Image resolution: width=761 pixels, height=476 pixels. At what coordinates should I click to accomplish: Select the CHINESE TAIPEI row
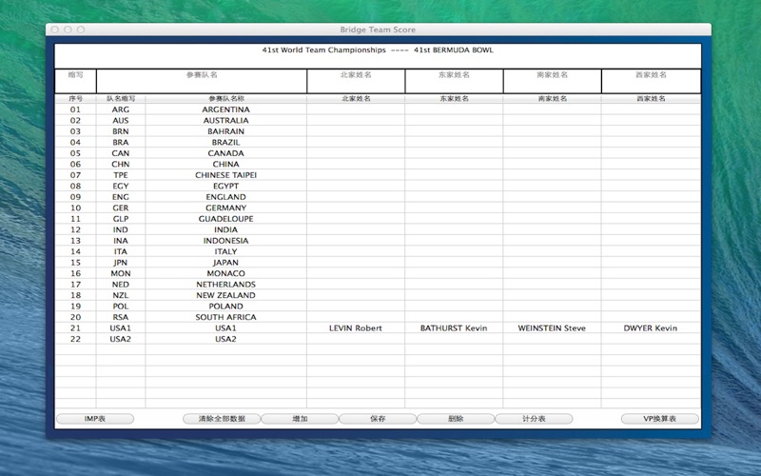(225, 175)
